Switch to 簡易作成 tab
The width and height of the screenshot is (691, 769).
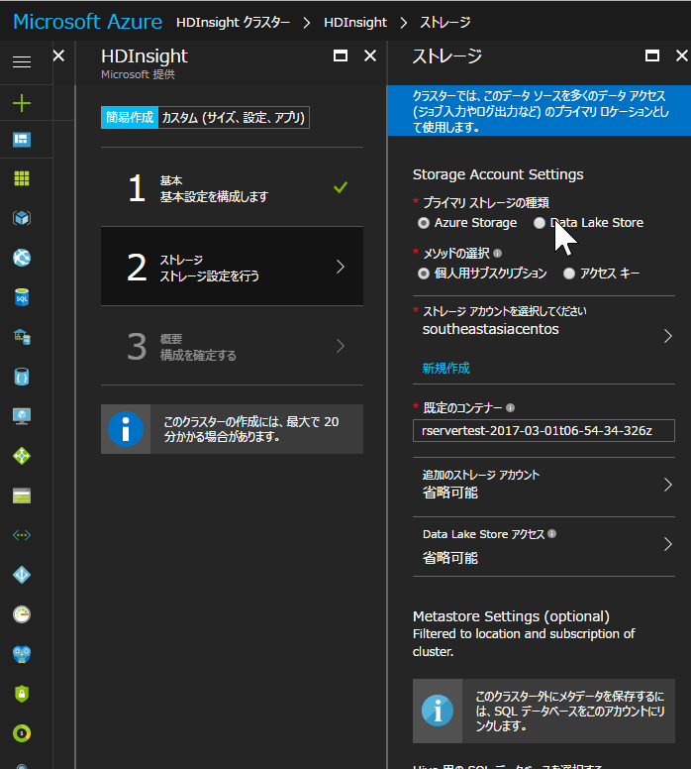130,118
